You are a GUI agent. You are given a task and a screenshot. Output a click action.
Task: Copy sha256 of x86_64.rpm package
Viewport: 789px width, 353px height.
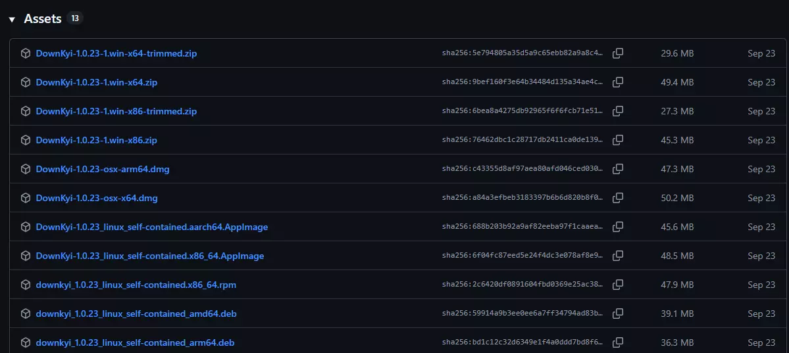click(x=618, y=285)
